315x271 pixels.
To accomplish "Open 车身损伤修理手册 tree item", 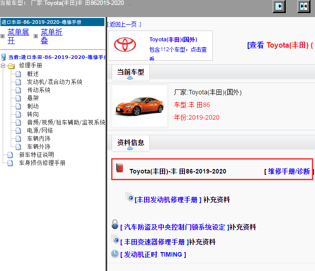I will click(42, 163).
